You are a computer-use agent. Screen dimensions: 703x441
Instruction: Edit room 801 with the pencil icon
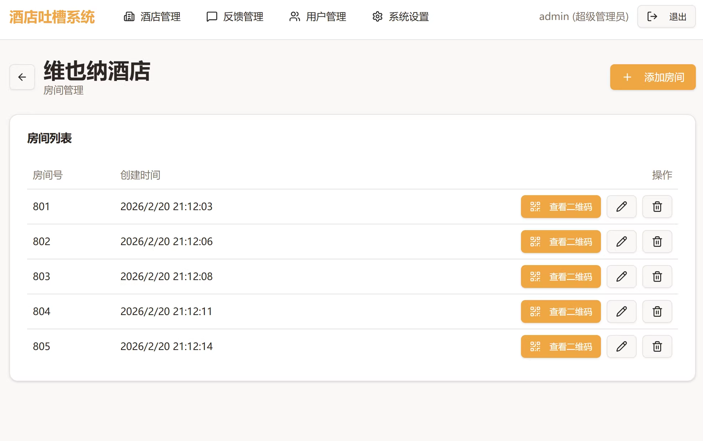(x=621, y=207)
